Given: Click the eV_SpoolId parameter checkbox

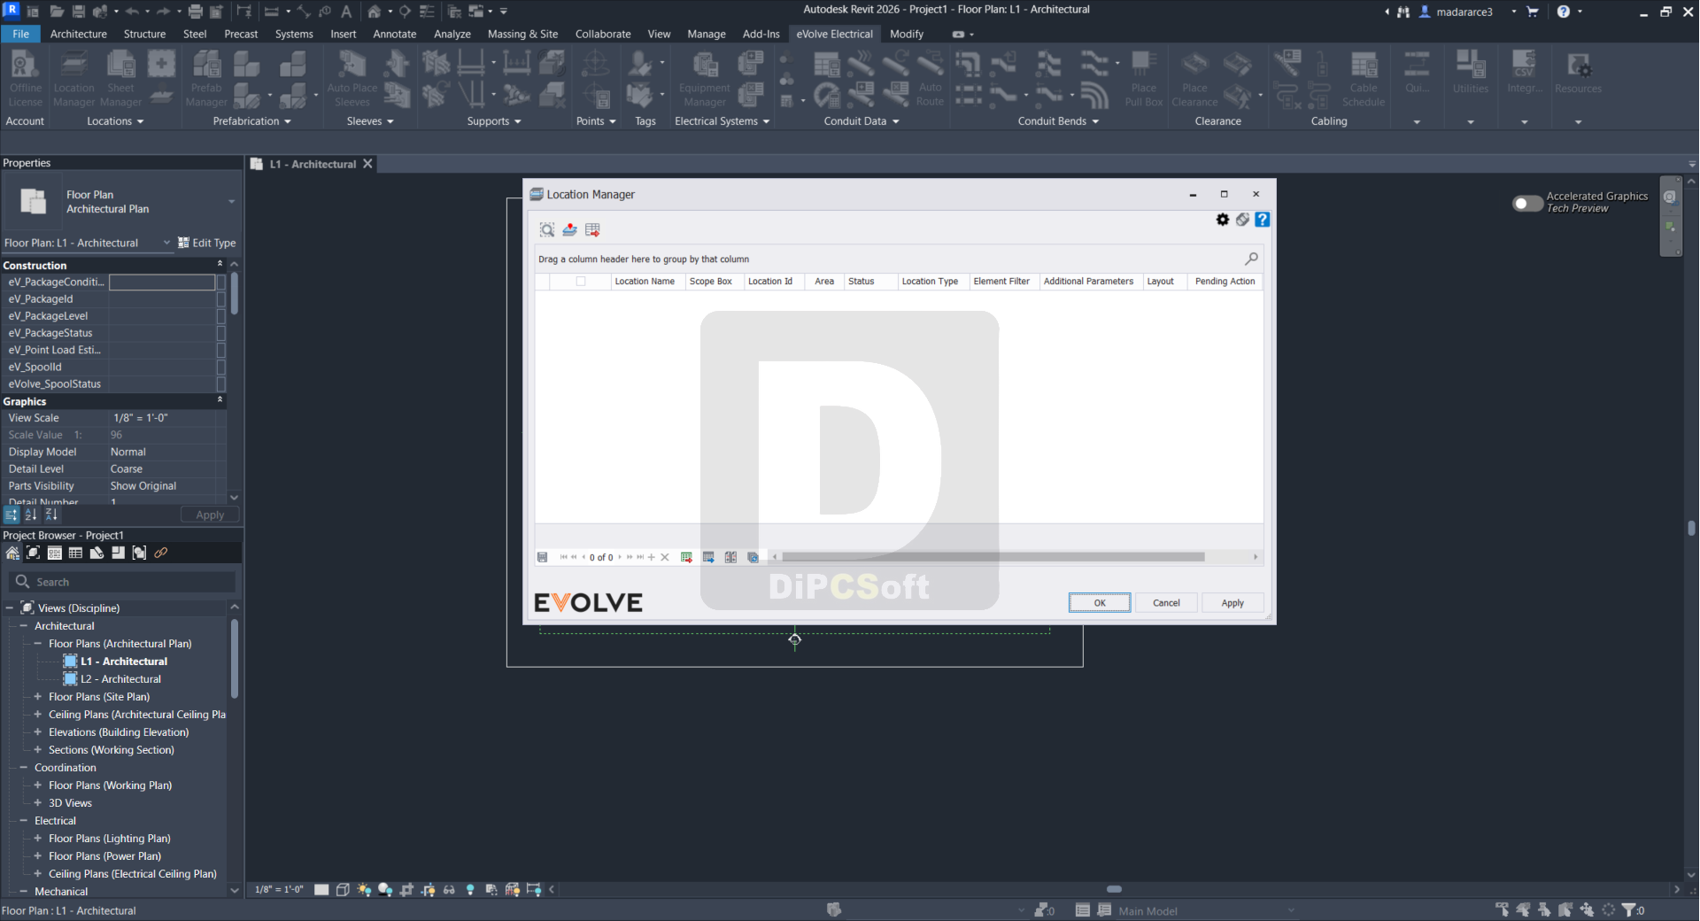Looking at the screenshot, I should click(x=221, y=367).
